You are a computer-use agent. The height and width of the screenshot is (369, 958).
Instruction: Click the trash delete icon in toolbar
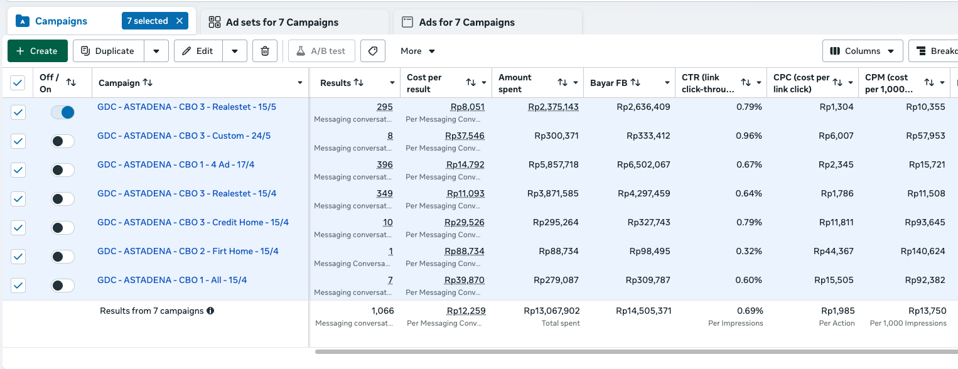[265, 51]
